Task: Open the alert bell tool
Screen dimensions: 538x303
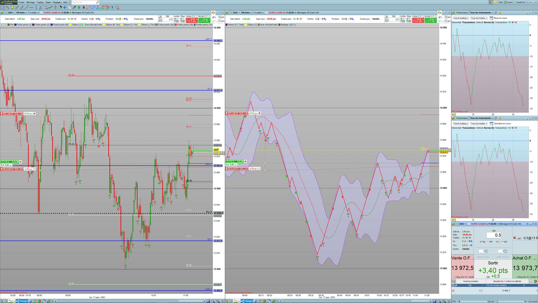Action: click(12, 7)
